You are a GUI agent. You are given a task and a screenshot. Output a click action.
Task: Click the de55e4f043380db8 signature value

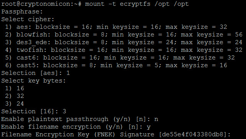(193, 135)
